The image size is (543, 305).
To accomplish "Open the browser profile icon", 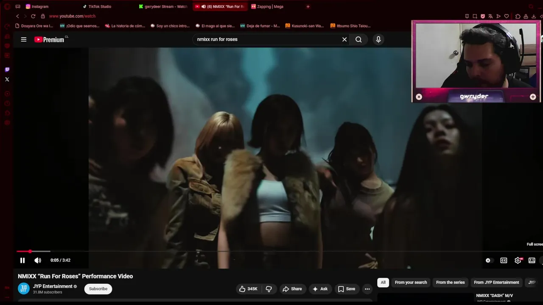I will [x=526, y=16].
